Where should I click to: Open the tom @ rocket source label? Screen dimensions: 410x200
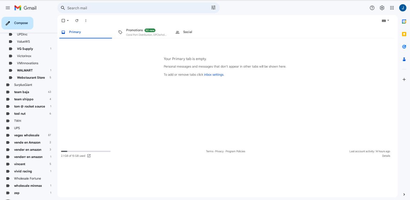pyautogui.click(x=29, y=106)
